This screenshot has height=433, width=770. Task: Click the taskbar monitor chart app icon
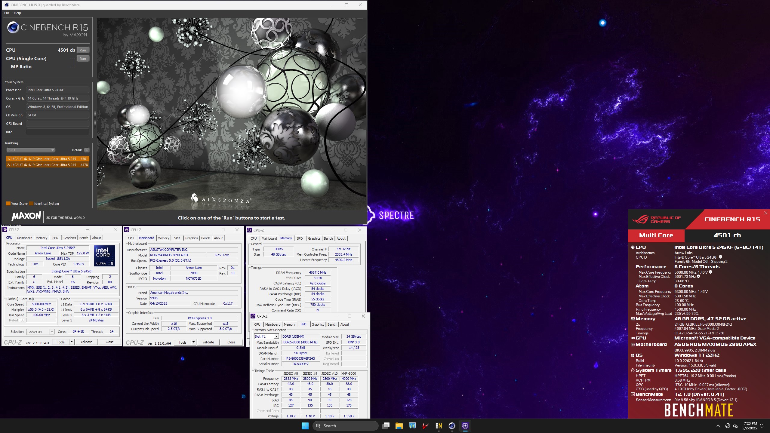(412, 426)
